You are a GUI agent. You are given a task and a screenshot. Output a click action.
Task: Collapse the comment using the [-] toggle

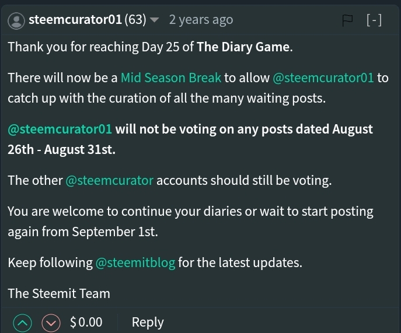tap(374, 20)
